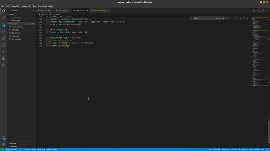This screenshot has width=270, height=151.
Task: Click the git branch in status bar
Action: [12, 149]
